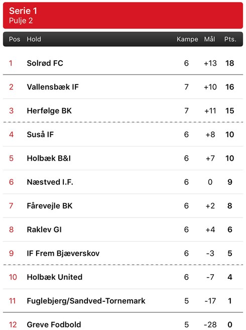Click the Mål column header

(x=209, y=39)
